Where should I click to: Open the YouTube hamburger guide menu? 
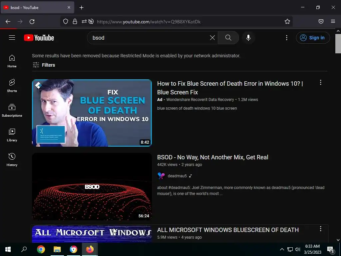point(12,38)
